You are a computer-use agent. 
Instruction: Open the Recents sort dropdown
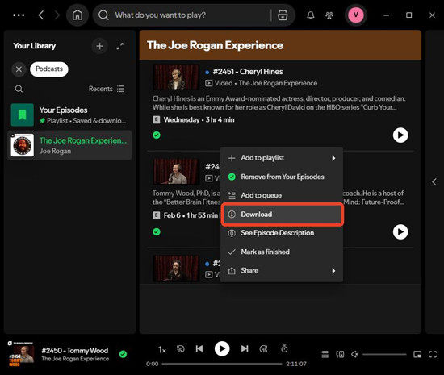click(x=107, y=89)
